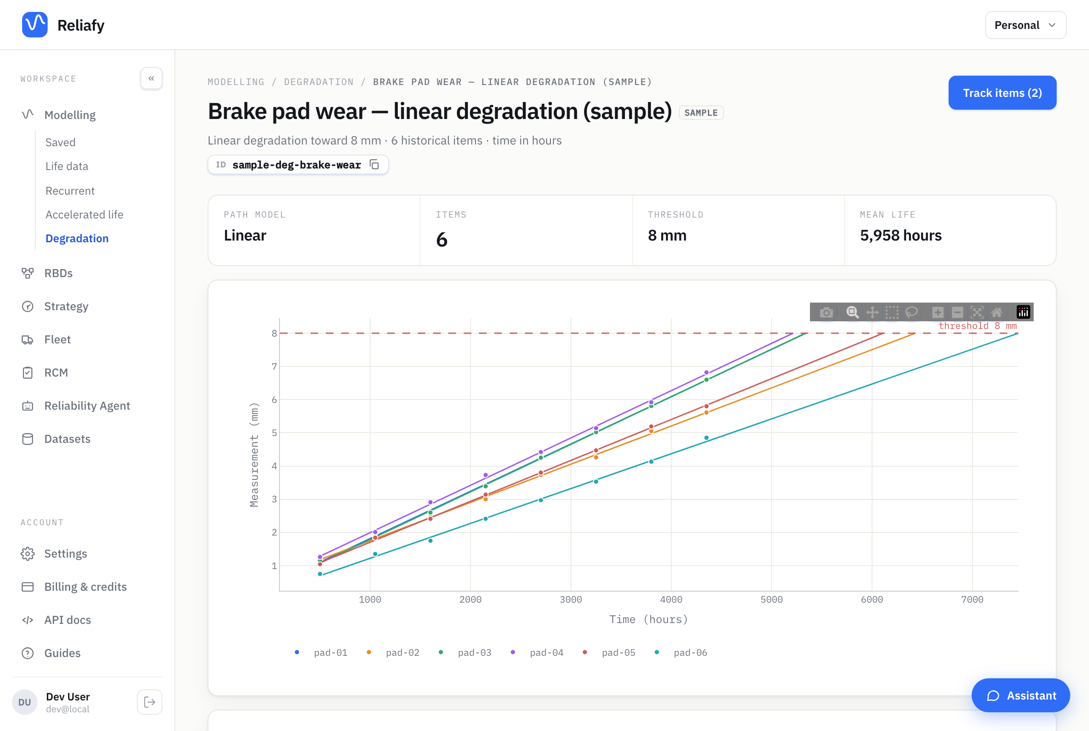Click the Path model Linear value
Viewport: 1089px width, 731px height.
coord(245,235)
